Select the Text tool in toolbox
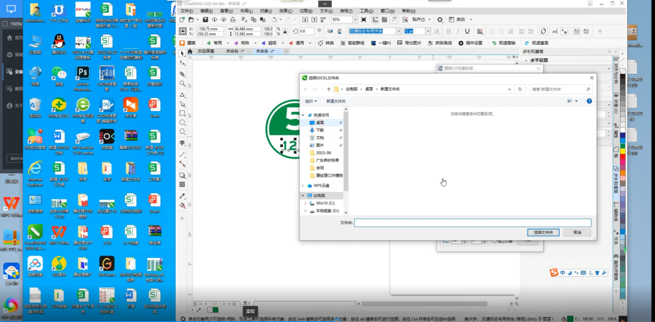The image size is (655, 322). tap(182, 143)
